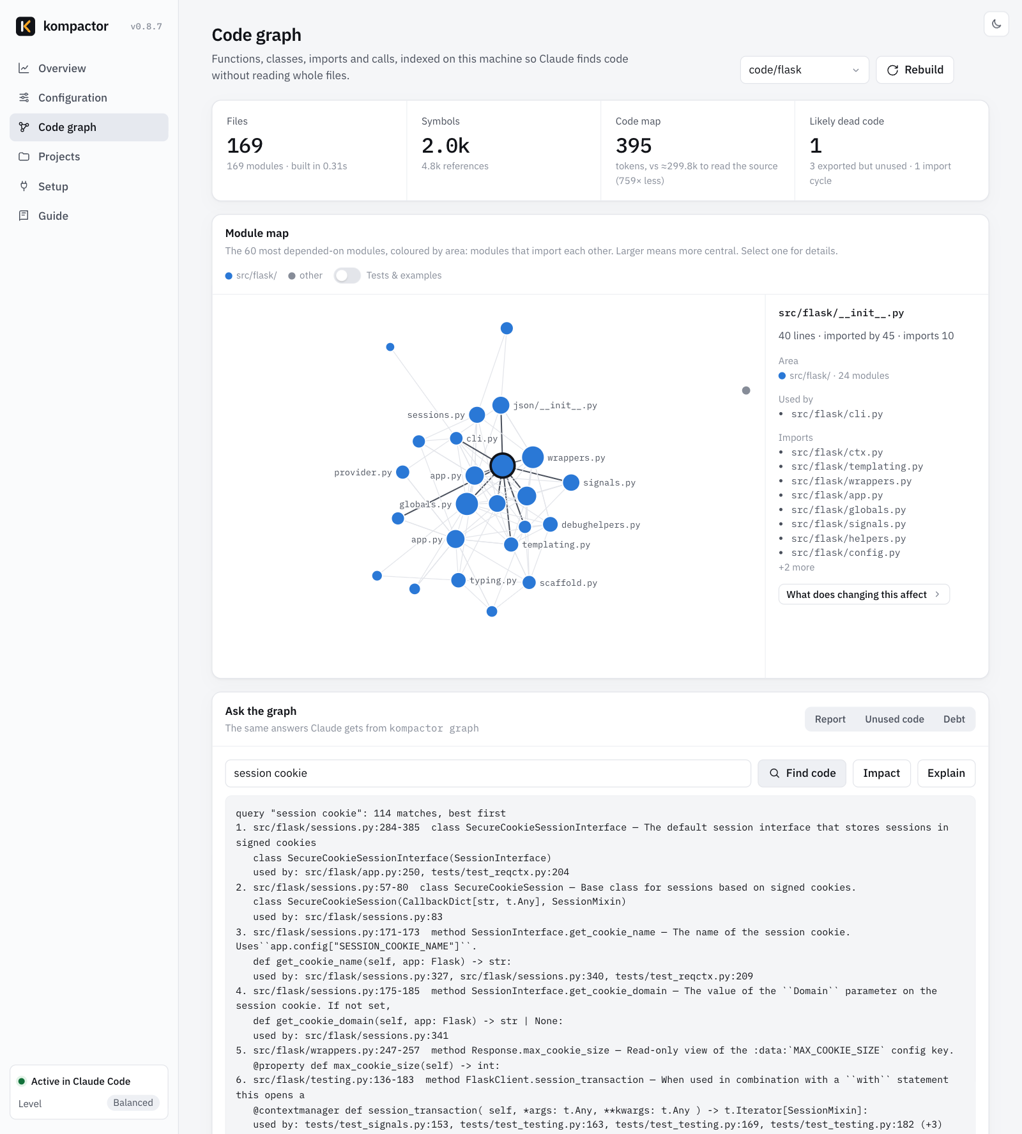This screenshot has width=1022, height=1134.
Task: Click the 'other' grey legend swatch
Action: coord(292,276)
